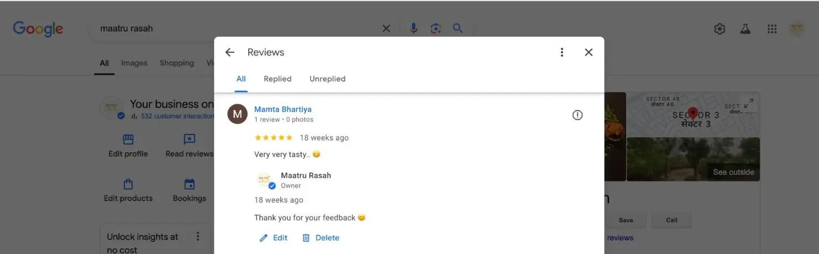Click the back arrow in Reviews dialog
Screen dimensions: 819x254
[230, 53]
